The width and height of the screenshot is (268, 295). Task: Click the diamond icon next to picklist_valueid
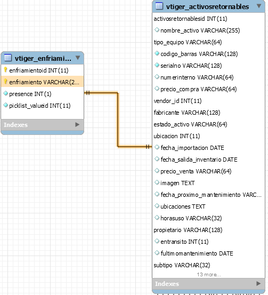[6, 105]
